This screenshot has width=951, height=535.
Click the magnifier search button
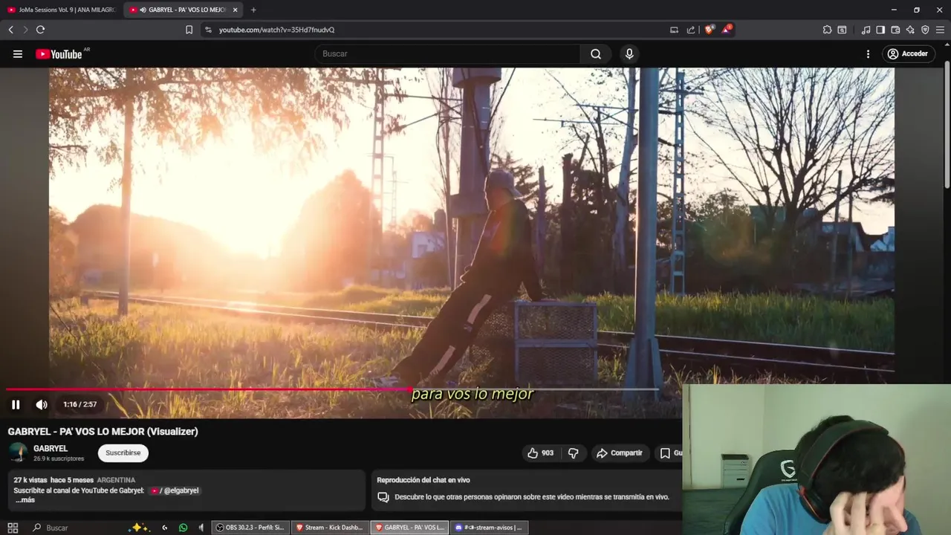(x=596, y=53)
